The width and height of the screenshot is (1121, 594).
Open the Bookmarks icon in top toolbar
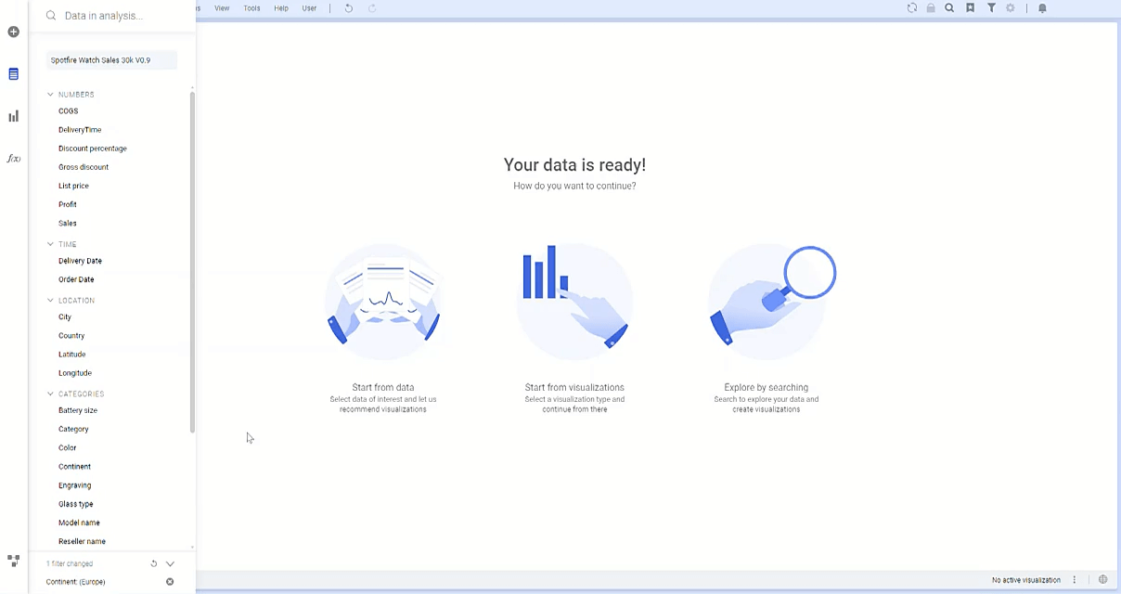pos(970,7)
